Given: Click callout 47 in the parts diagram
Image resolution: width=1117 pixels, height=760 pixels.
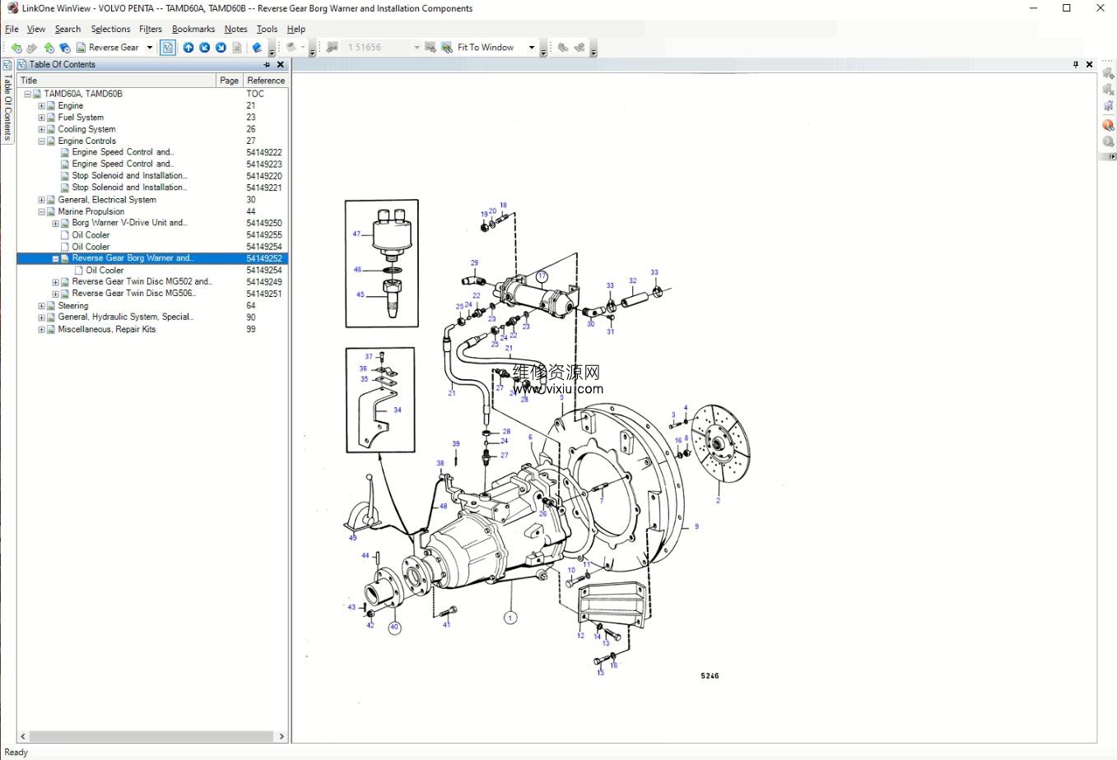Looking at the screenshot, I should point(356,234).
